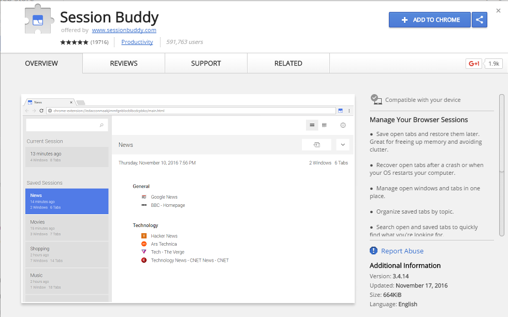Select the News saved session
Viewport: 508px width, 317px height.
click(67, 201)
